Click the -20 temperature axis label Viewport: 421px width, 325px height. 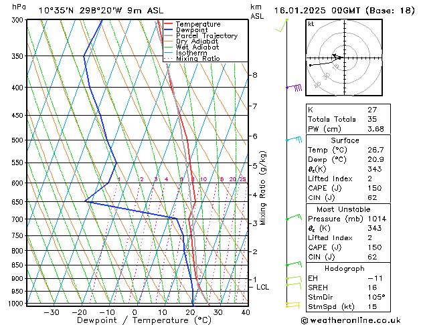click(79, 312)
